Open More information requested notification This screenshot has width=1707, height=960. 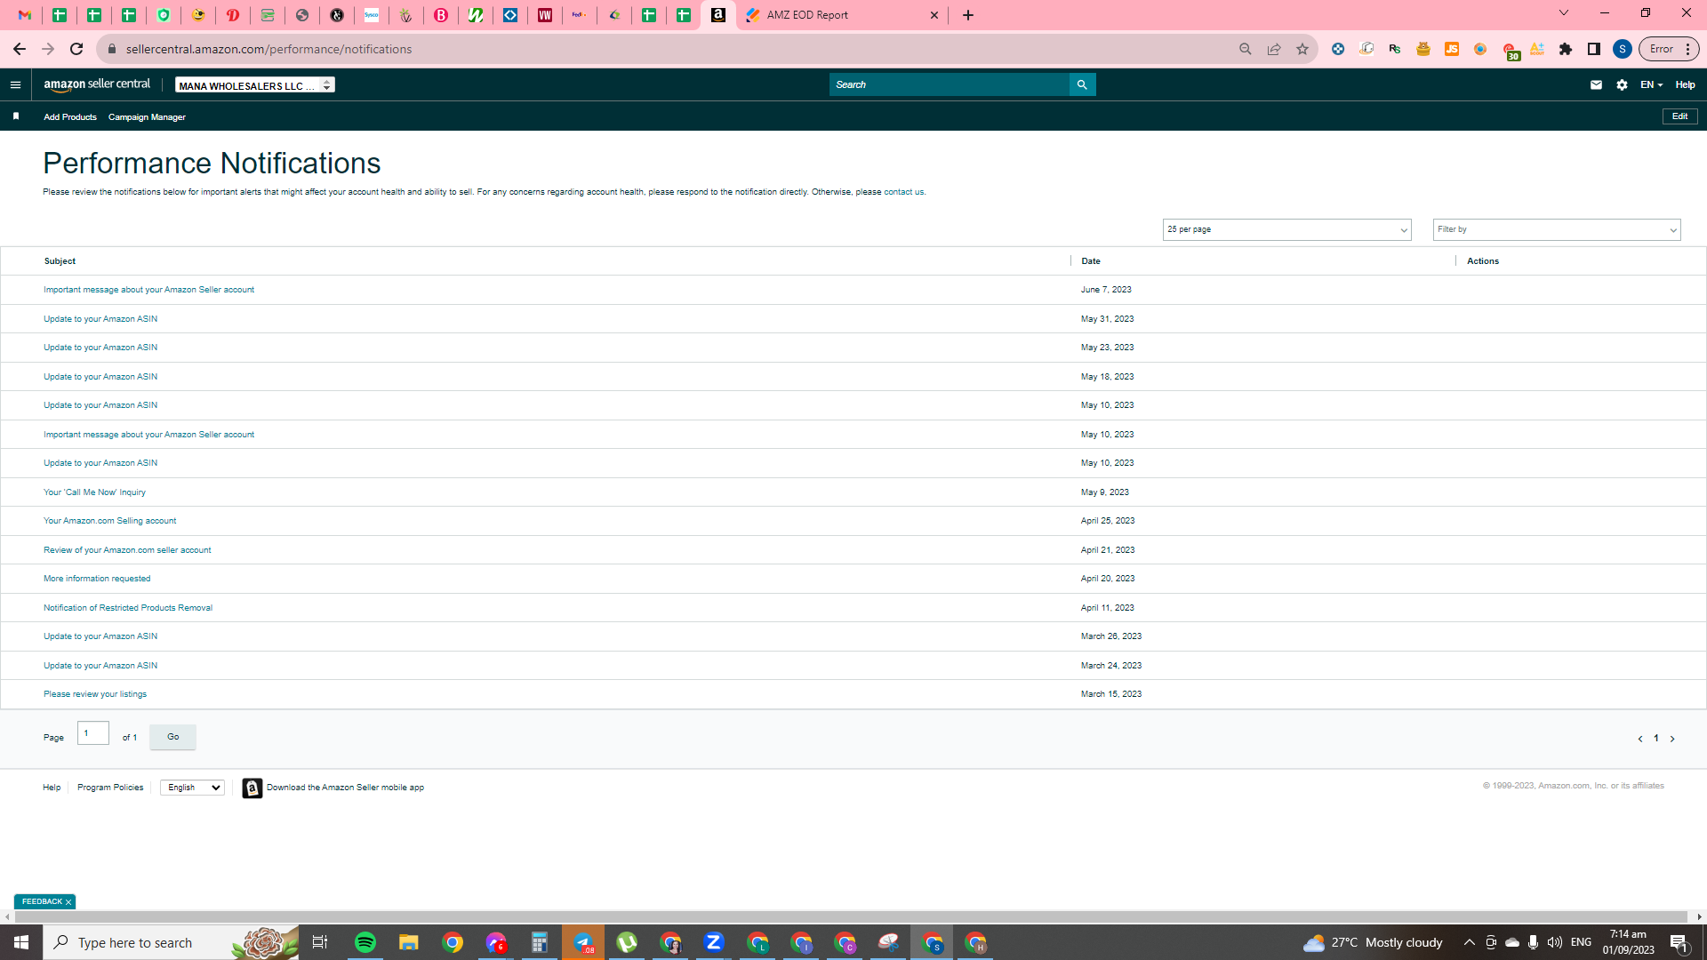[x=97, y=579]
